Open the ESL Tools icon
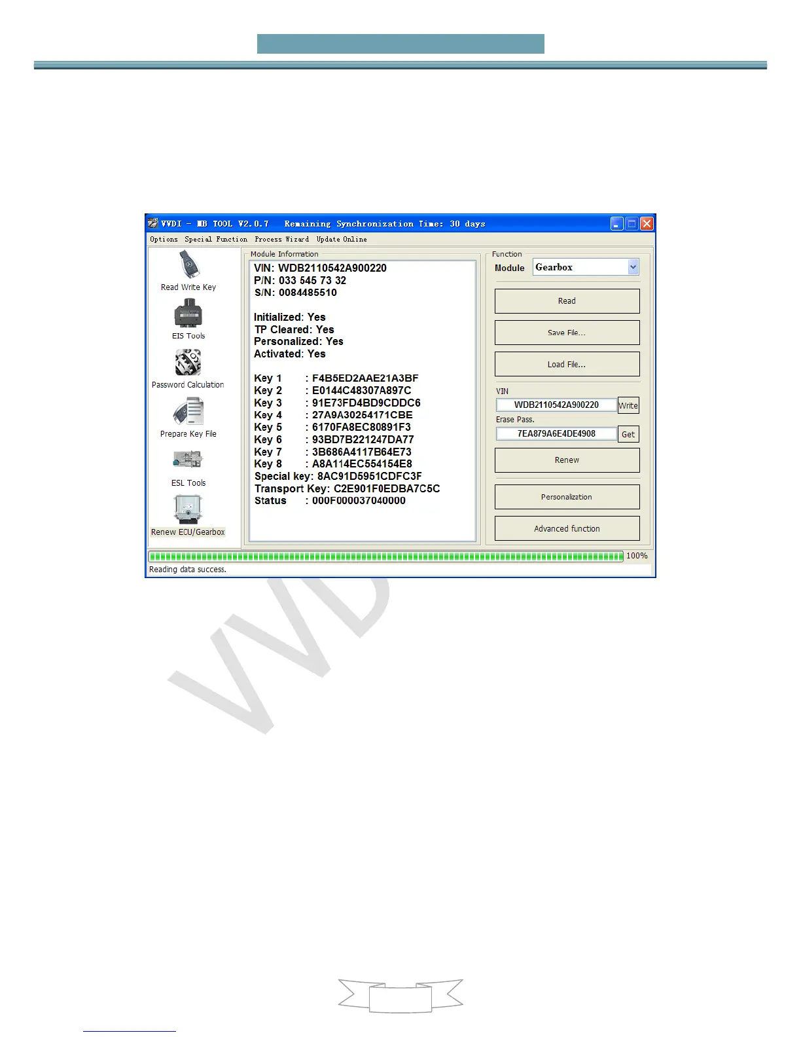801x1037 pixels. 188,460
